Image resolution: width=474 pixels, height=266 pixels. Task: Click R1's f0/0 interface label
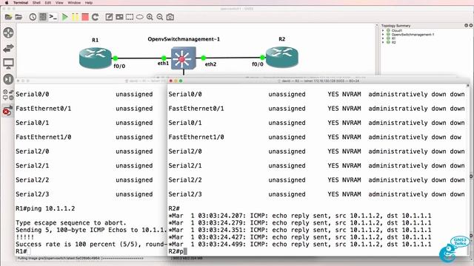[x=119, y=66]
